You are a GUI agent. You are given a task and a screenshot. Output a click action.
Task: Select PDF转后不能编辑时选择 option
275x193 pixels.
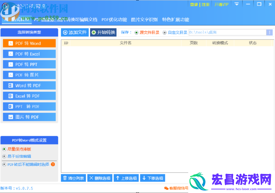tap(26, 165)
